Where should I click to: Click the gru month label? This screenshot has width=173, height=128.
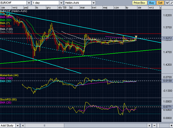(48, 7)
